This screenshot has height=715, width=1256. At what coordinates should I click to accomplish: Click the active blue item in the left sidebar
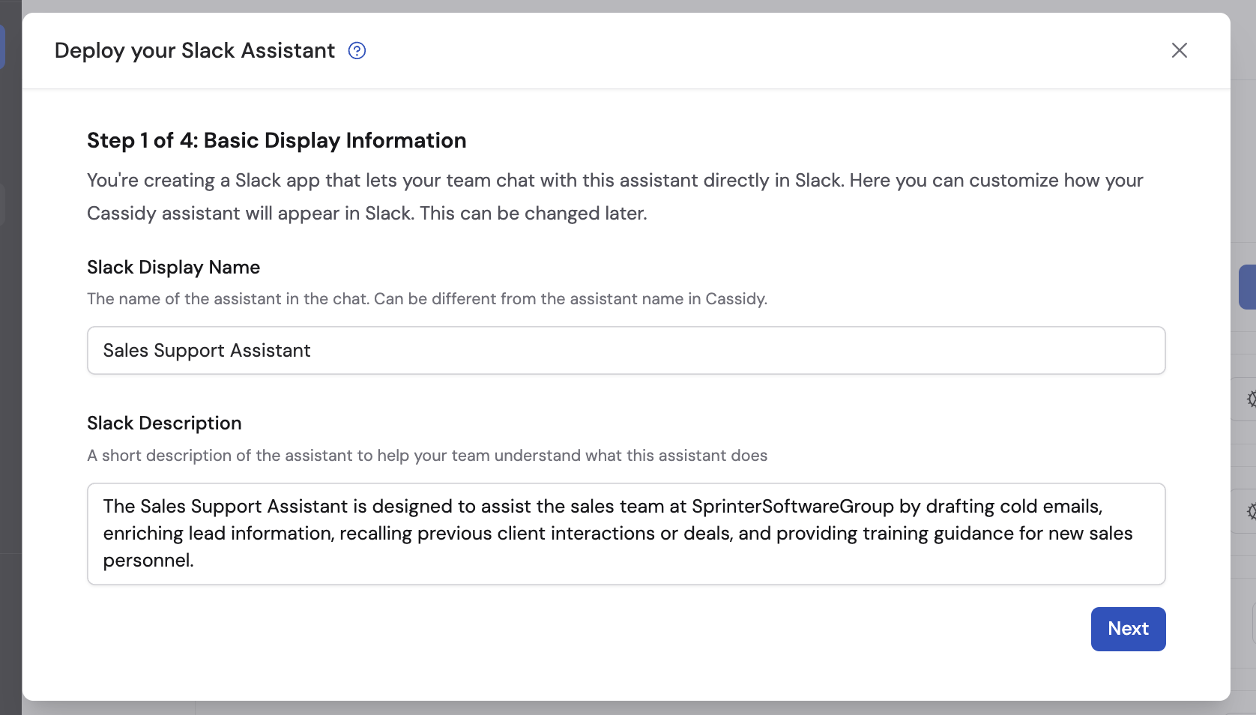tap(4, 46)
